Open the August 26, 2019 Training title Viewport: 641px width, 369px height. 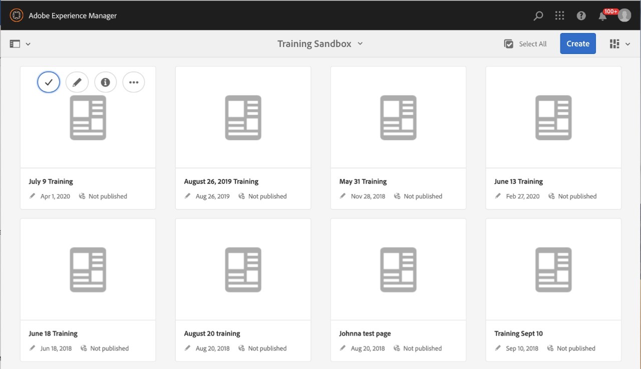click(x=221, y=181)
